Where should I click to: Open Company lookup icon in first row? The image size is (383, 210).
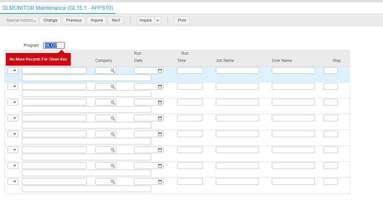[113, 71]
